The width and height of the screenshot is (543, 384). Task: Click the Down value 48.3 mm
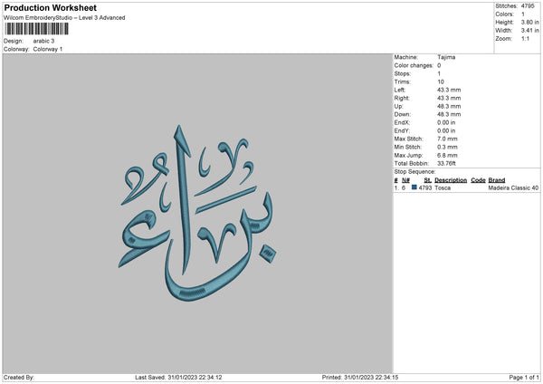click(449, 114)
